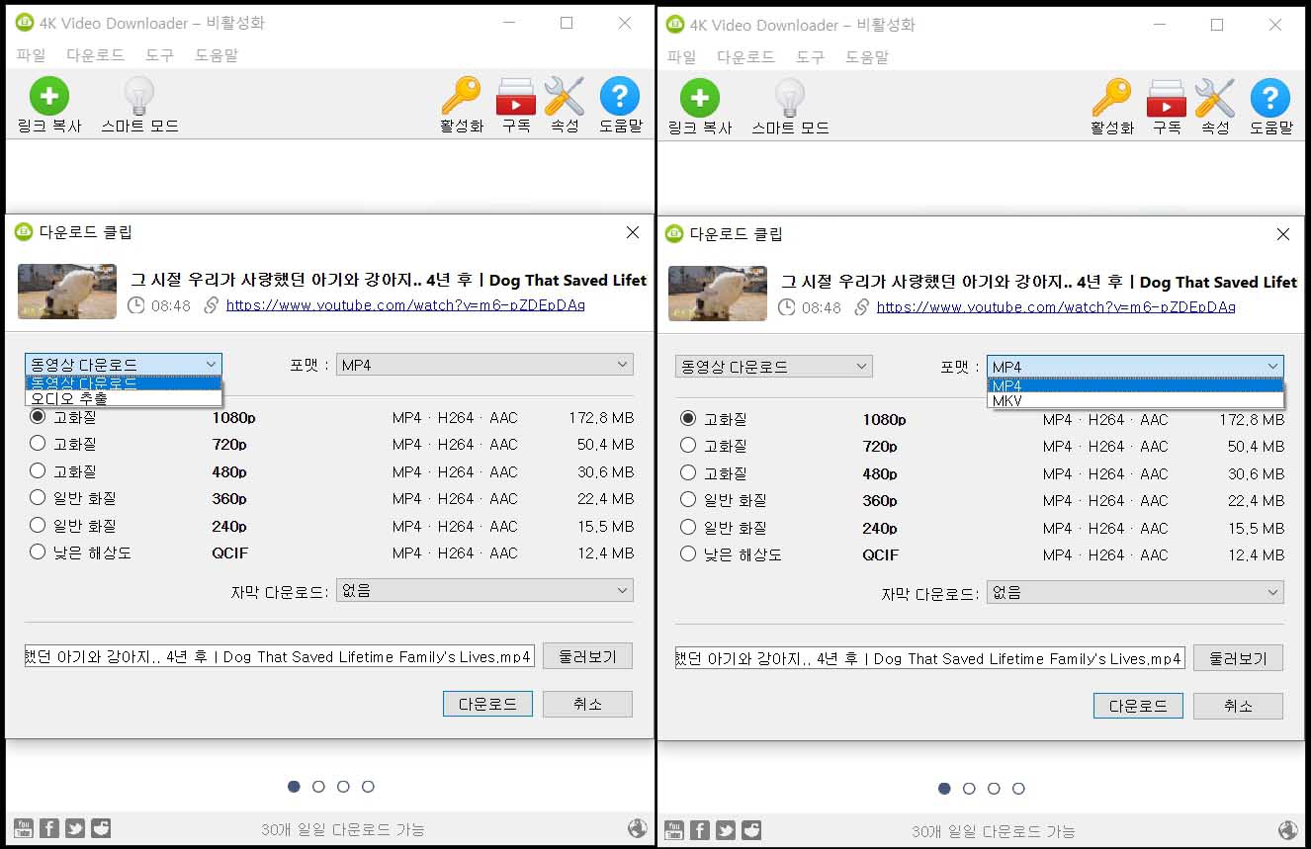Choose 동영상 다운로드 option in left dropdown list
1311x849 pixels.
(124, 382)
